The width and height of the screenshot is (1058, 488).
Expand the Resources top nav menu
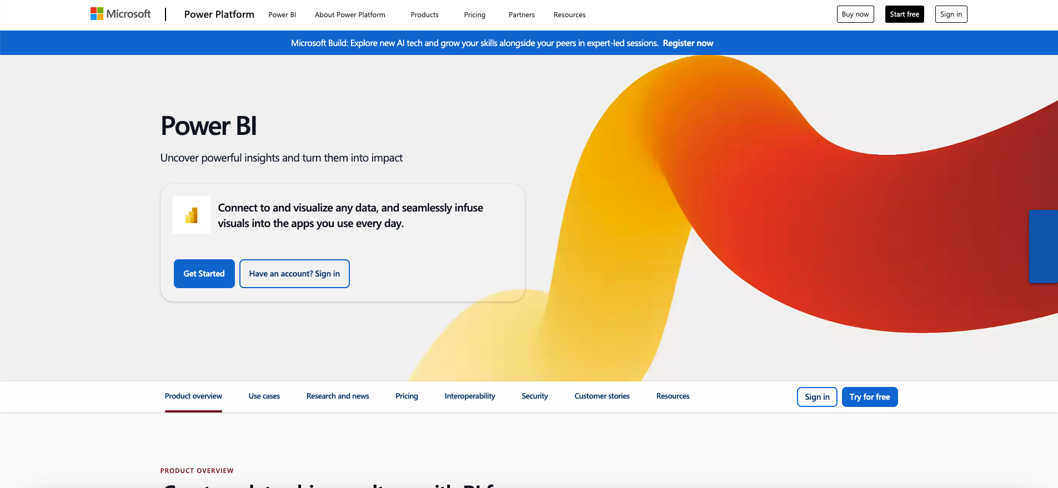point(569,15)
